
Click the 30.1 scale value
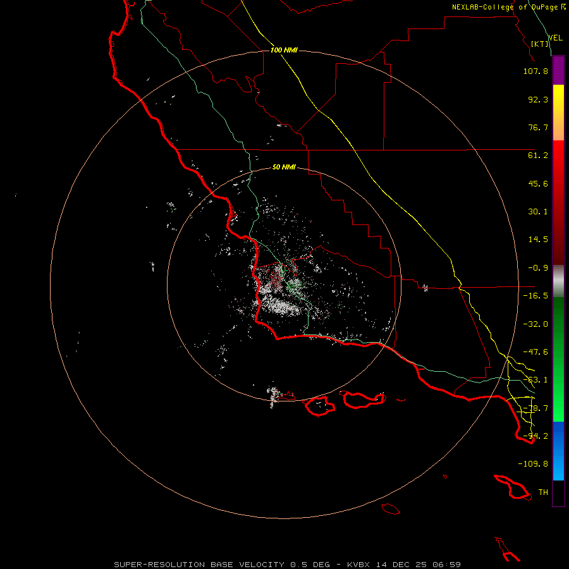(x=538, y=212)
